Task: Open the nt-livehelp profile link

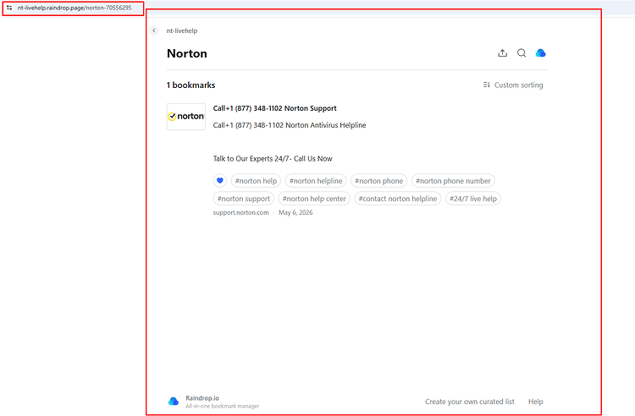Action: (x=182, y=30)
